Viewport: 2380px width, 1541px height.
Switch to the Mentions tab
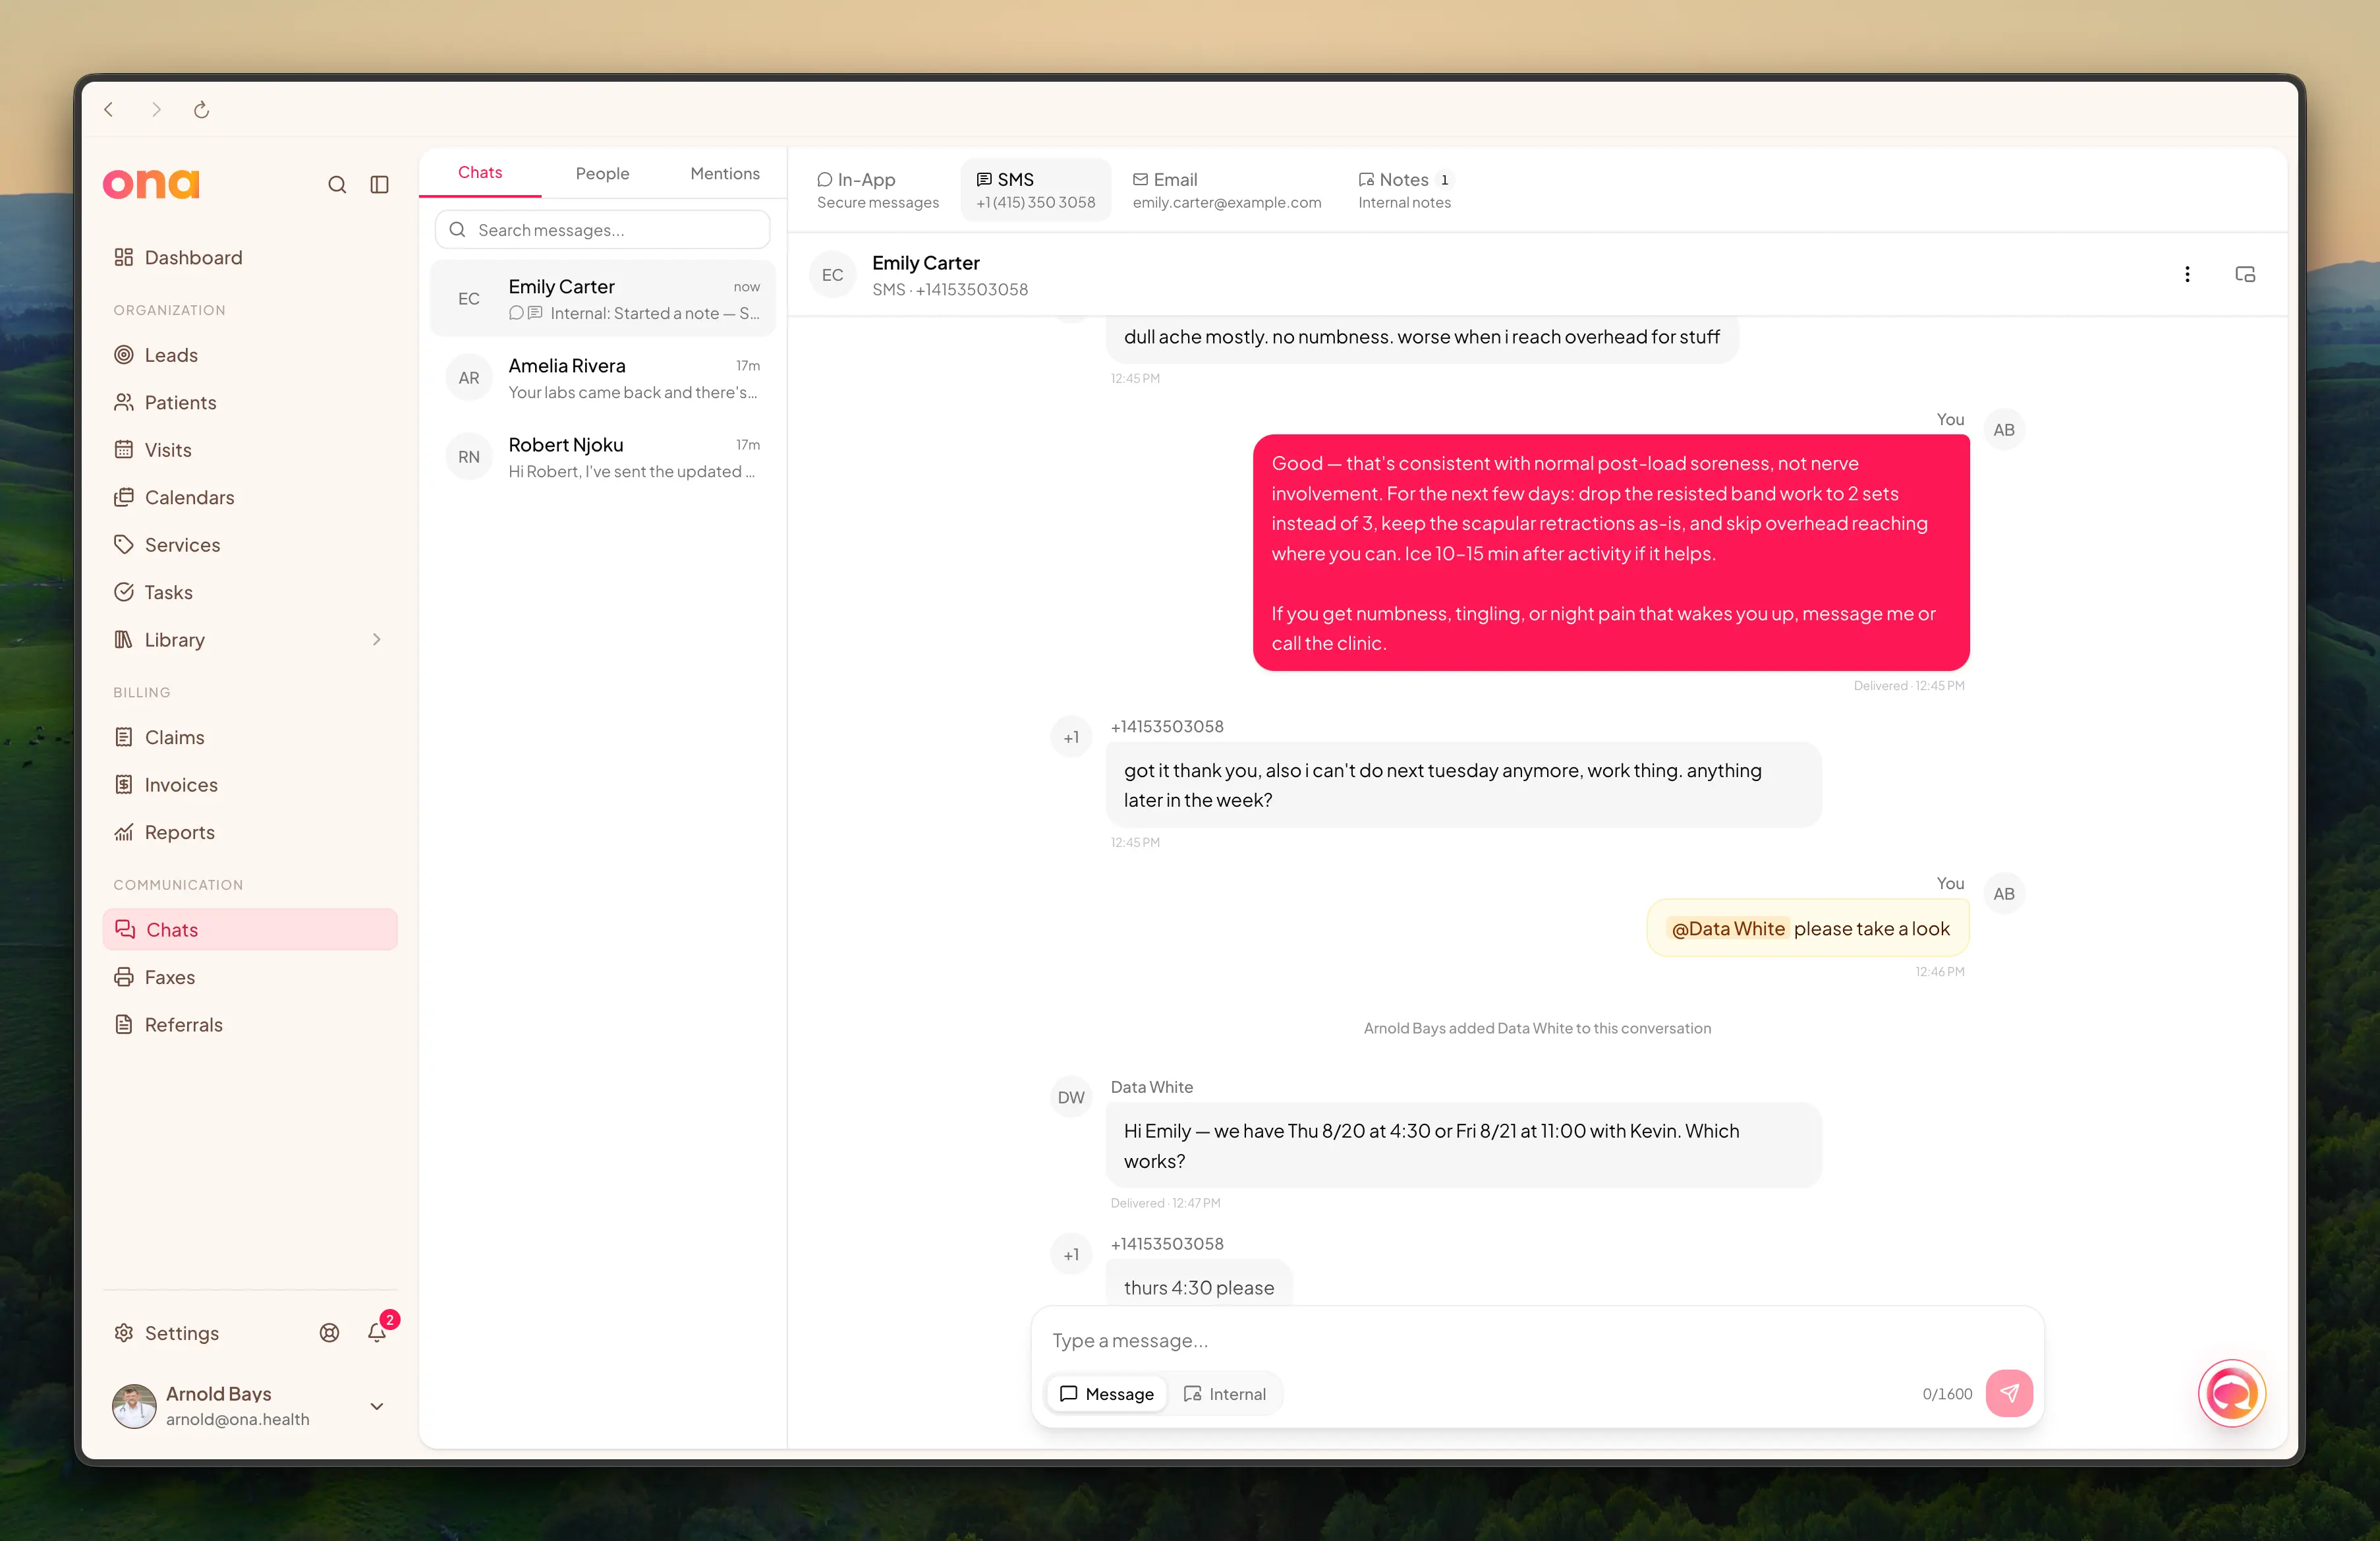(x=725, y=174)
